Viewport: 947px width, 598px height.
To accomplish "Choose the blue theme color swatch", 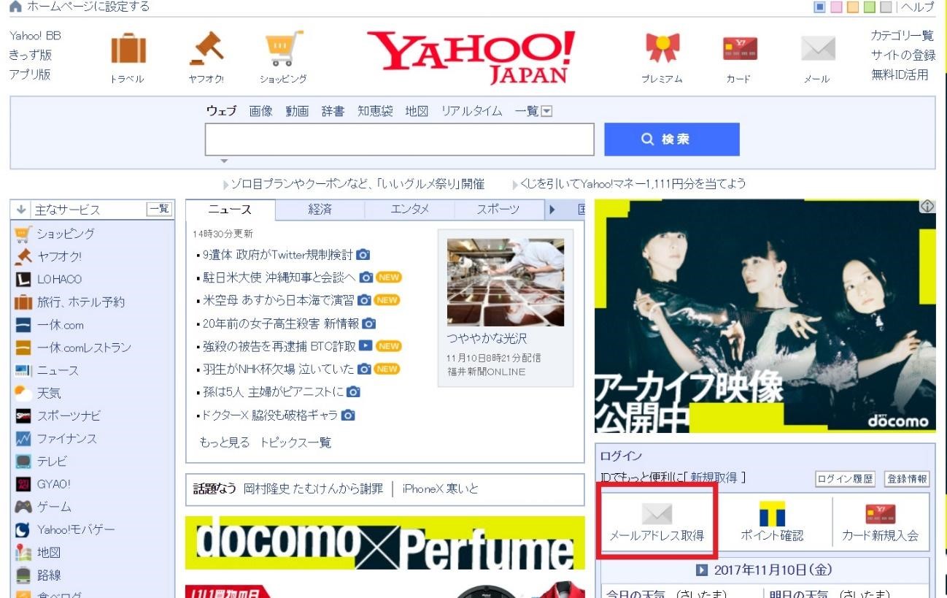I will [x=819, y=7].
